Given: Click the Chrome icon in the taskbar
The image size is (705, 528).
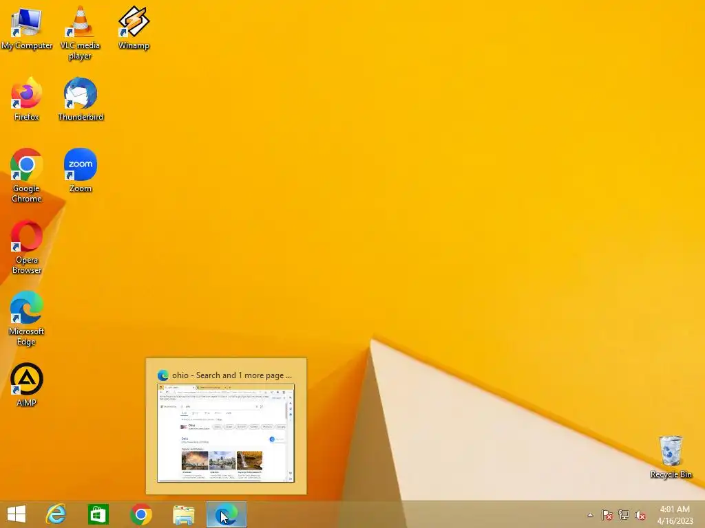Looking at the screenshot, I should 140,514.
